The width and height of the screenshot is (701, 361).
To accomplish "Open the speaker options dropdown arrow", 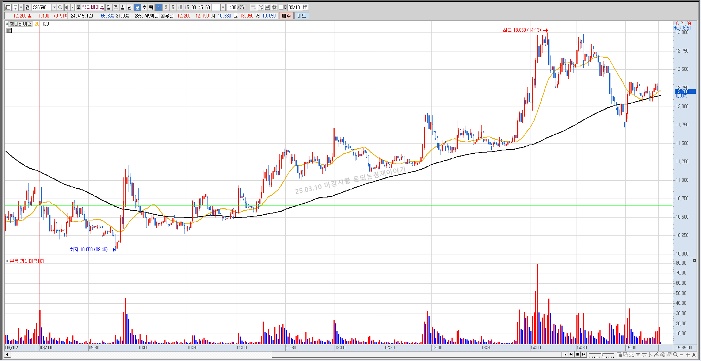I will pyautogui.click(x=72, y=7).
